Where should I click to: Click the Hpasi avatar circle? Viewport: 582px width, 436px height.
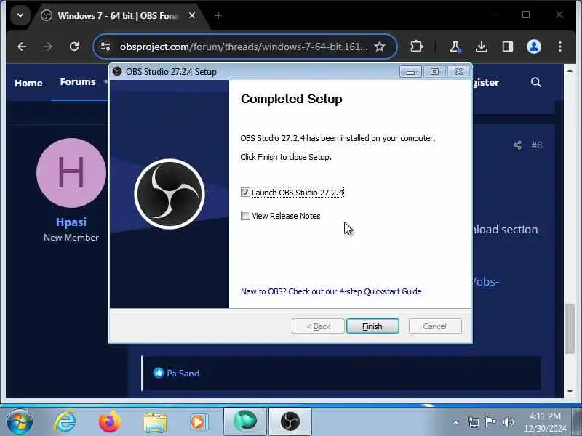71,173
